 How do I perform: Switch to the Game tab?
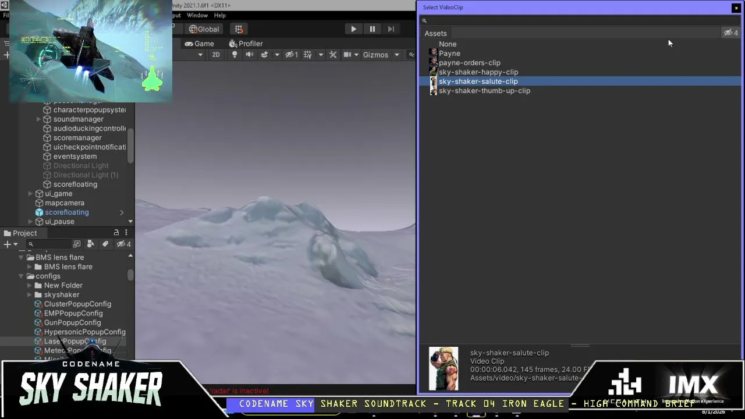198,44
